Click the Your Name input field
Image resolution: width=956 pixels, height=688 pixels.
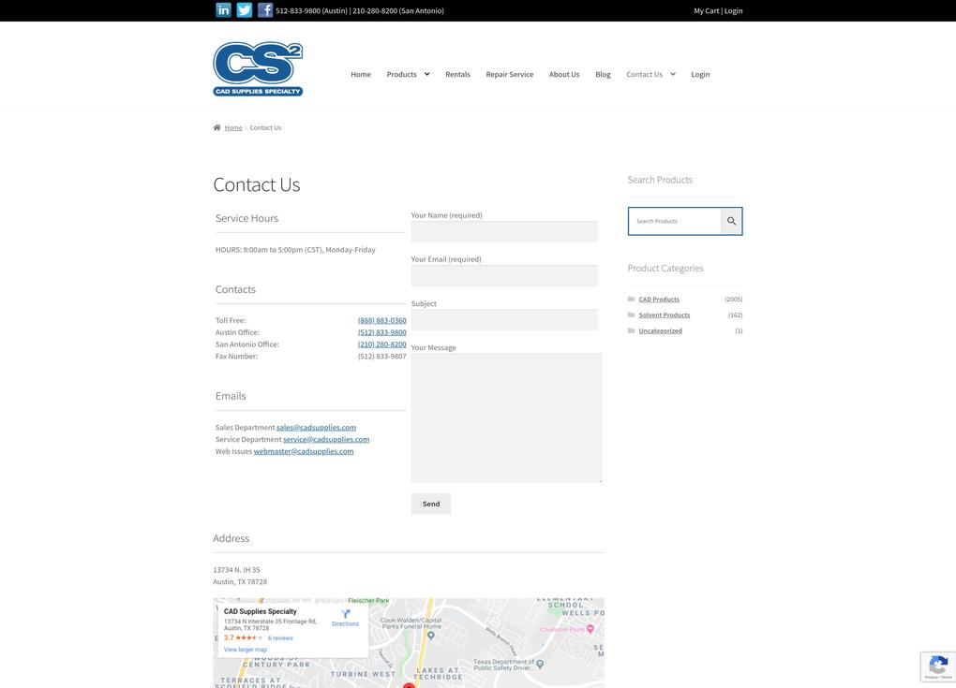coord(504,231)
